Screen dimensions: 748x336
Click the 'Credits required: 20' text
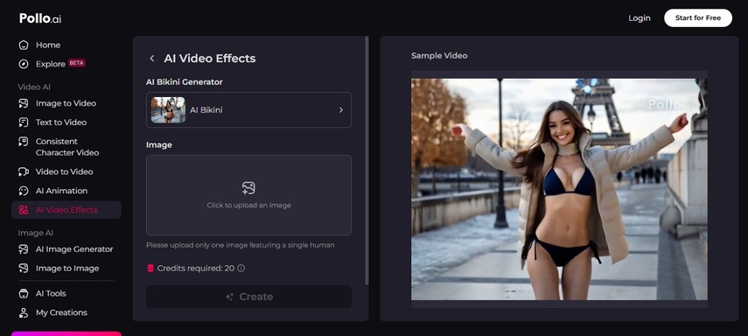[196, 269]
